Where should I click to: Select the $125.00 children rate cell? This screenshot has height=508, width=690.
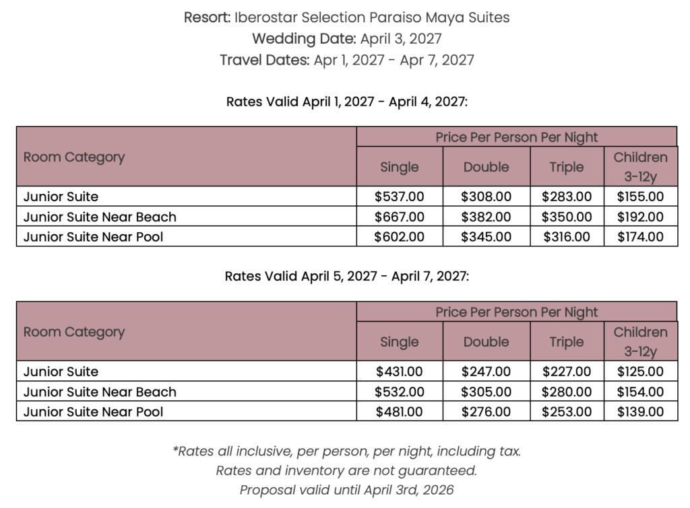click(x=640, y=371)
